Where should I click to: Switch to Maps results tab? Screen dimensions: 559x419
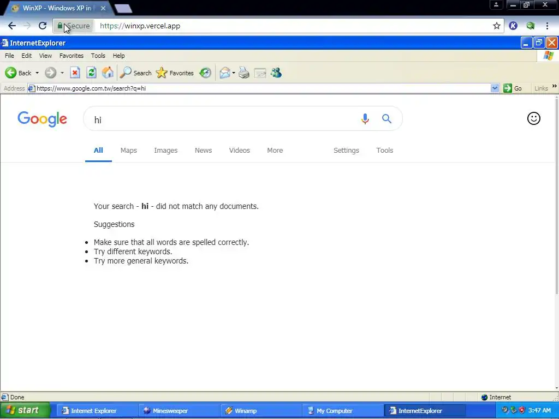[129, 151]
